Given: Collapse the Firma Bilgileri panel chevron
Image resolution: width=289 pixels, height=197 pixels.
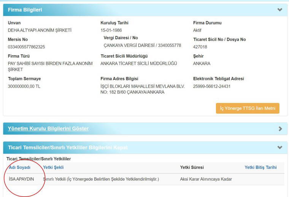Looking at the screenshot, I should coord(280,10).
